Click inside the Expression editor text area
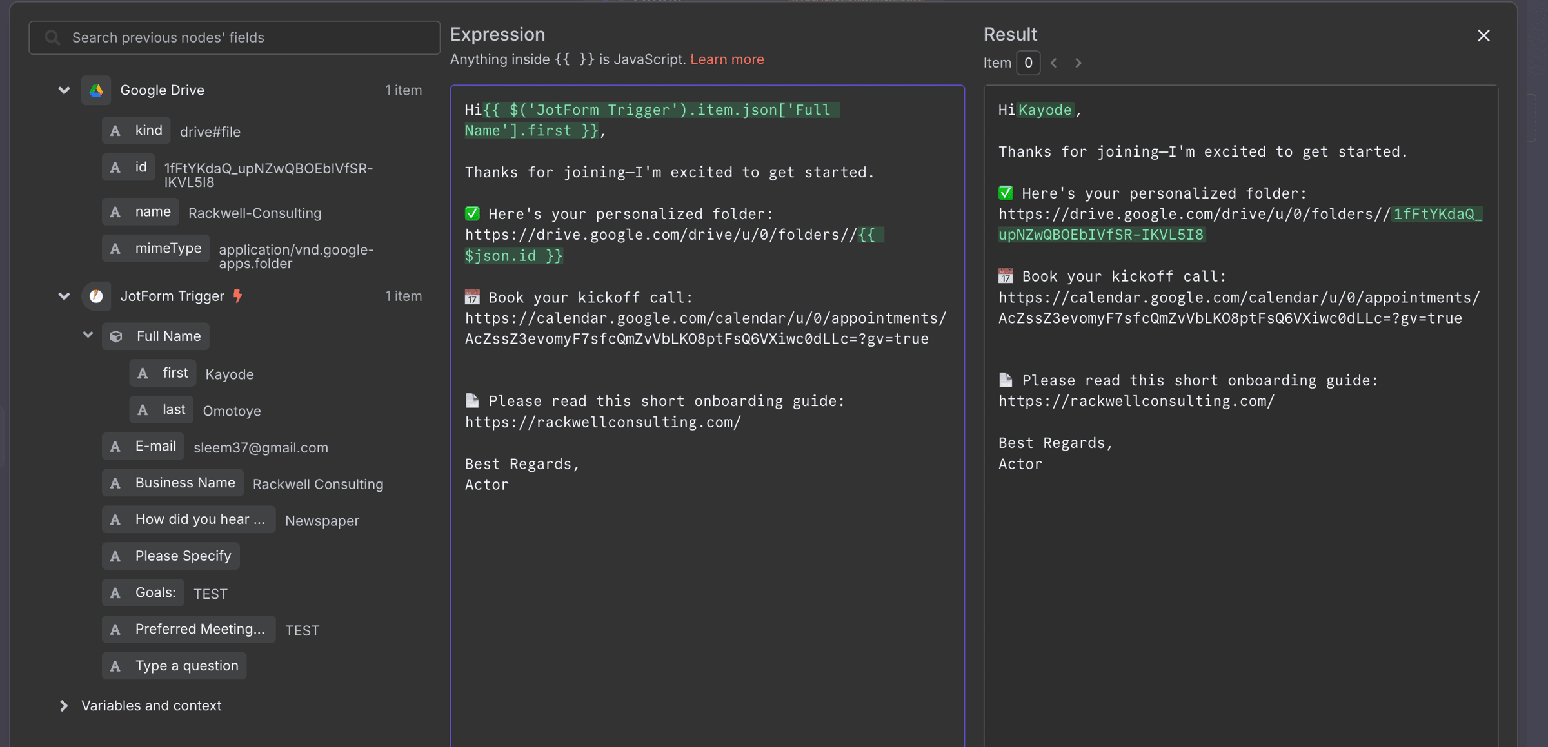 click(x=708, y=416)
